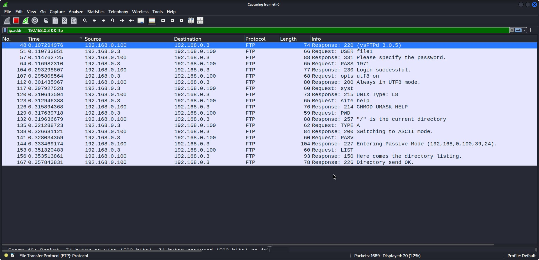The image size is (539, 260).
Task: Add a filter button with plus
Action: (x=530, y=30)
